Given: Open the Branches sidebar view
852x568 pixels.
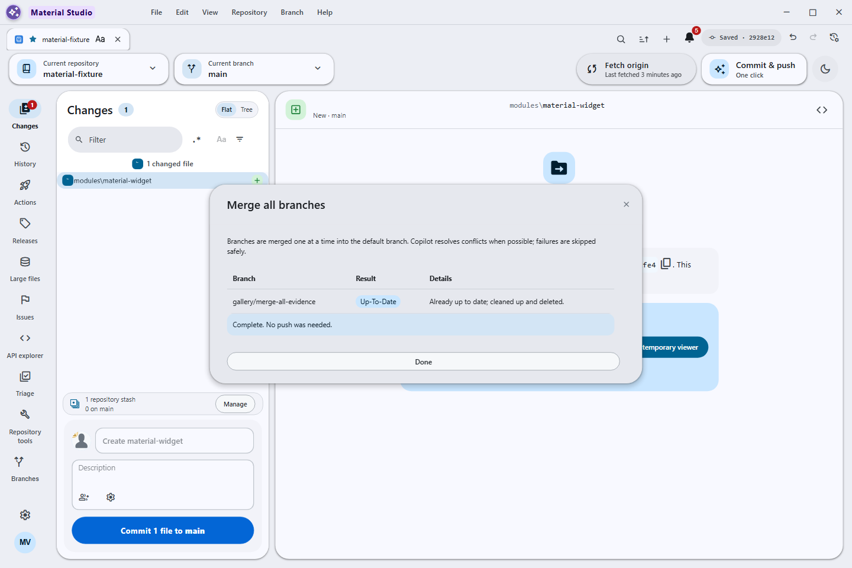Looking at the screenshot, I should tap(25, 469).
